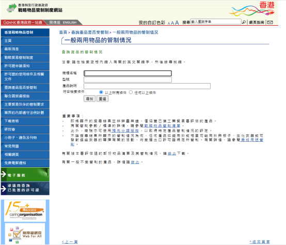
Task: Select the smallest text size A
Action: tap(169, 23)
